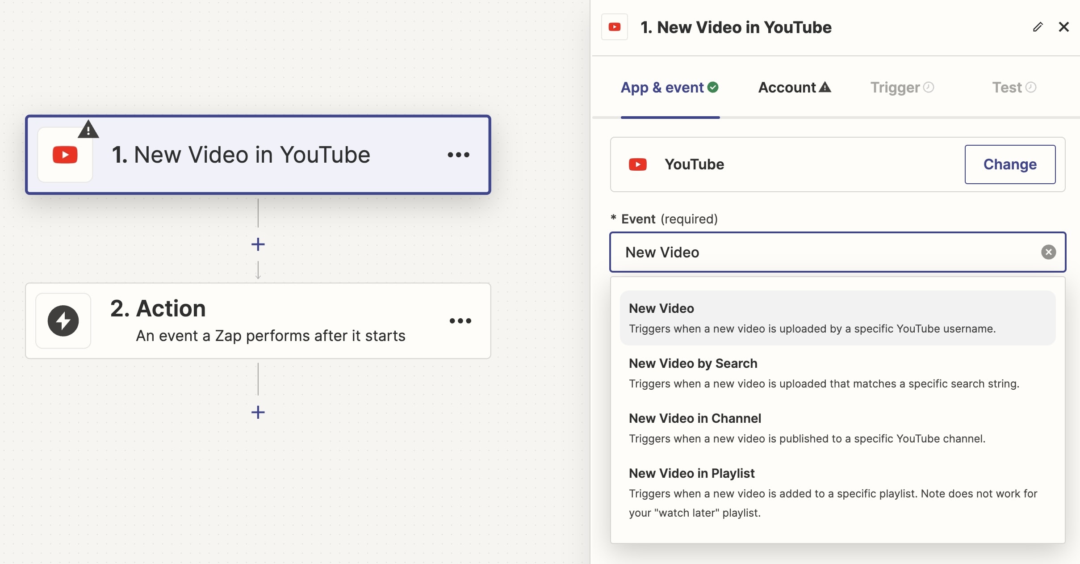Click the Change app button
This screenshot has height=564, width=1080.
coord(1010,164)
